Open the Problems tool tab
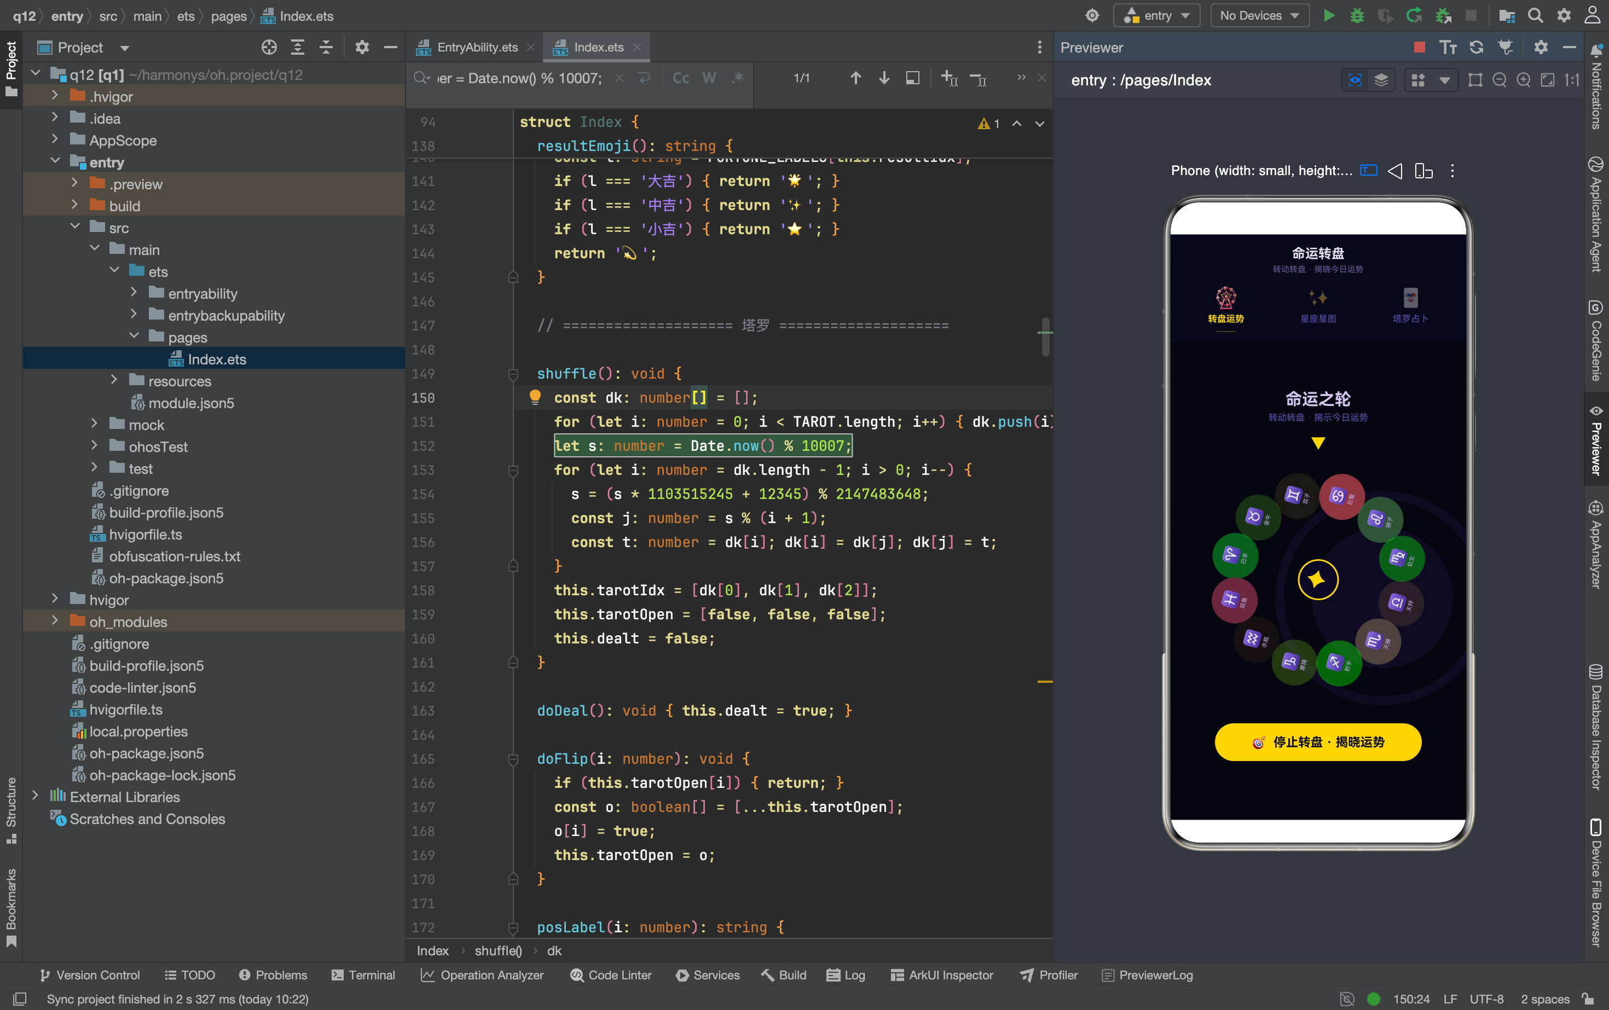 [273, 974]
